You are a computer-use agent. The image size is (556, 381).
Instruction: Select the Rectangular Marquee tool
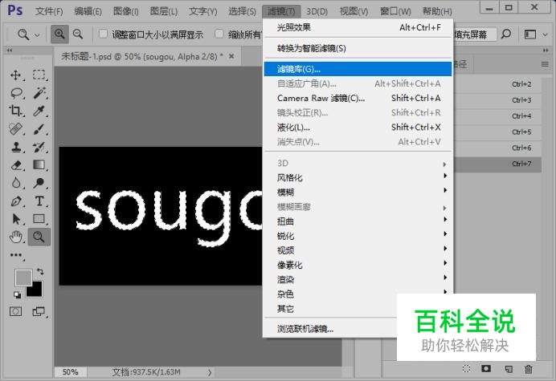pyautogui.click(x=39, y=75)
